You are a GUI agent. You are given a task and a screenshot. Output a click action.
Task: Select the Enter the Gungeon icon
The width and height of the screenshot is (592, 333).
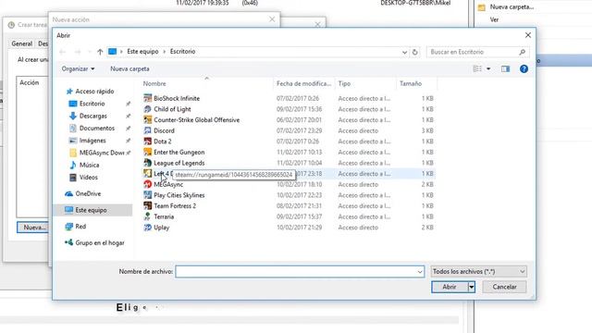coord(148,152)
